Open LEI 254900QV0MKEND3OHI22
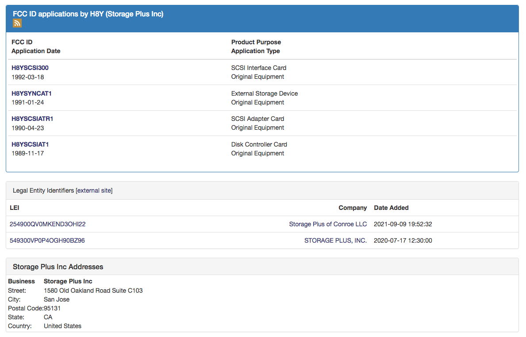This screenshot has width=526, height=337. (x=47, y=224)
